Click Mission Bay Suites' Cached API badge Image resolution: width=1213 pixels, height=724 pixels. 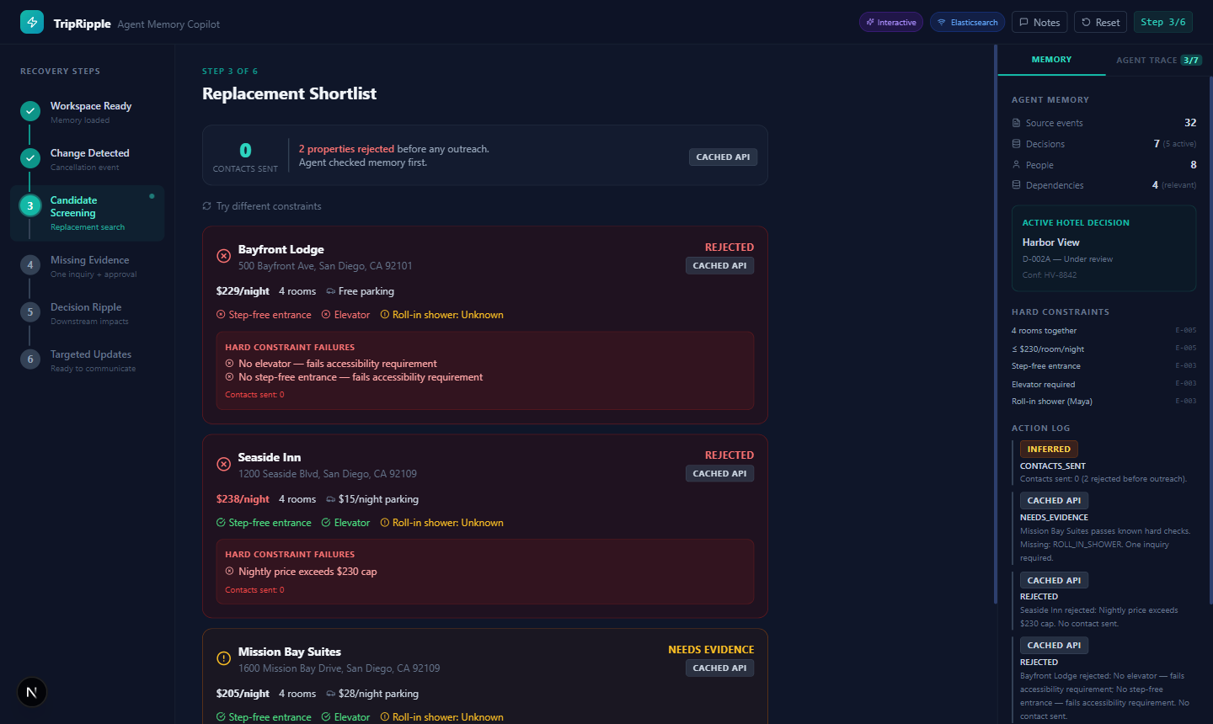point(719,668)
